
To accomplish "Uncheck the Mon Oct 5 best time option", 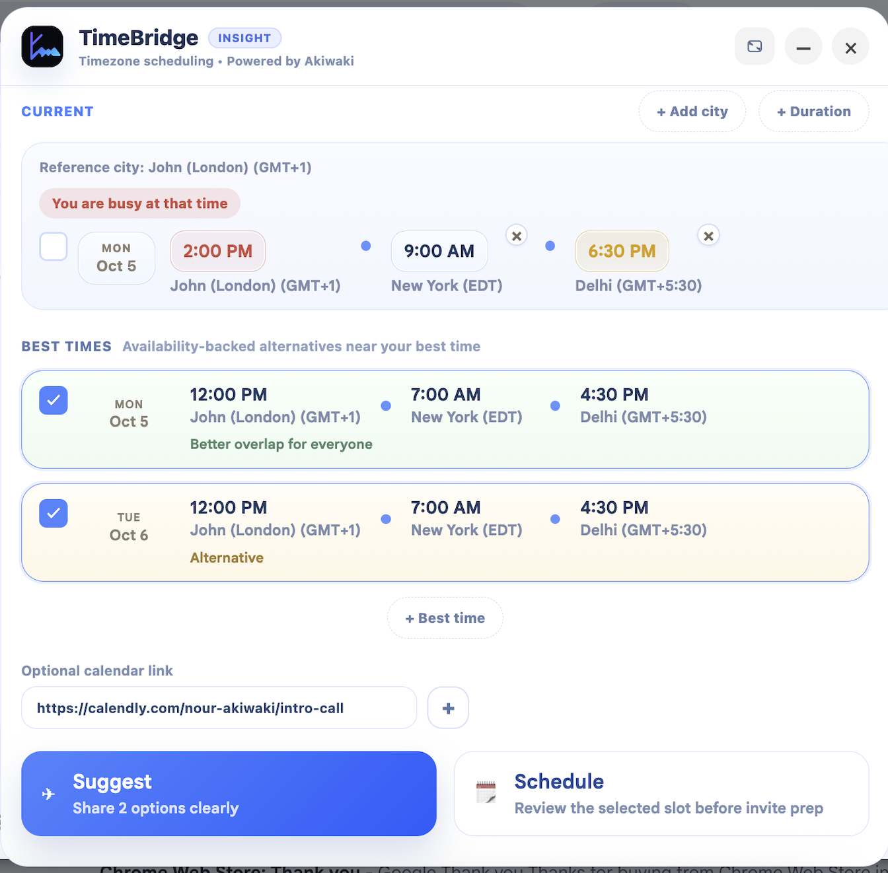I will pyautogui.click(x=54, y=400).
